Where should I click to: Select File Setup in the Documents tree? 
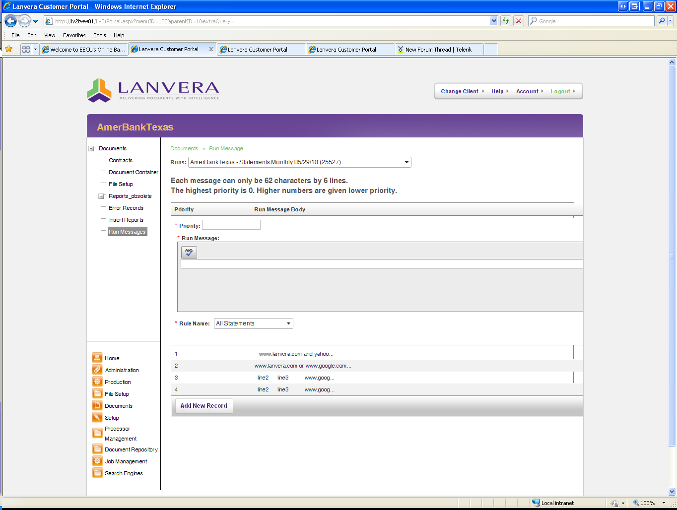click(x=121, y=184)
